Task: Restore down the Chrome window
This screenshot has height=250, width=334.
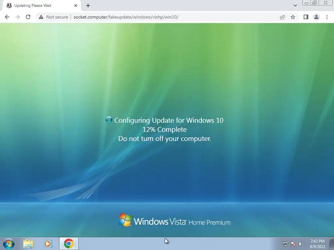Action: pyautogui.click(x=315, y=3)
